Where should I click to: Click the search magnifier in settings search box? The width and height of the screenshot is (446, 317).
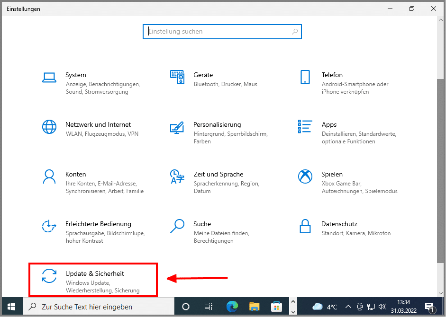tap(295, 32)
